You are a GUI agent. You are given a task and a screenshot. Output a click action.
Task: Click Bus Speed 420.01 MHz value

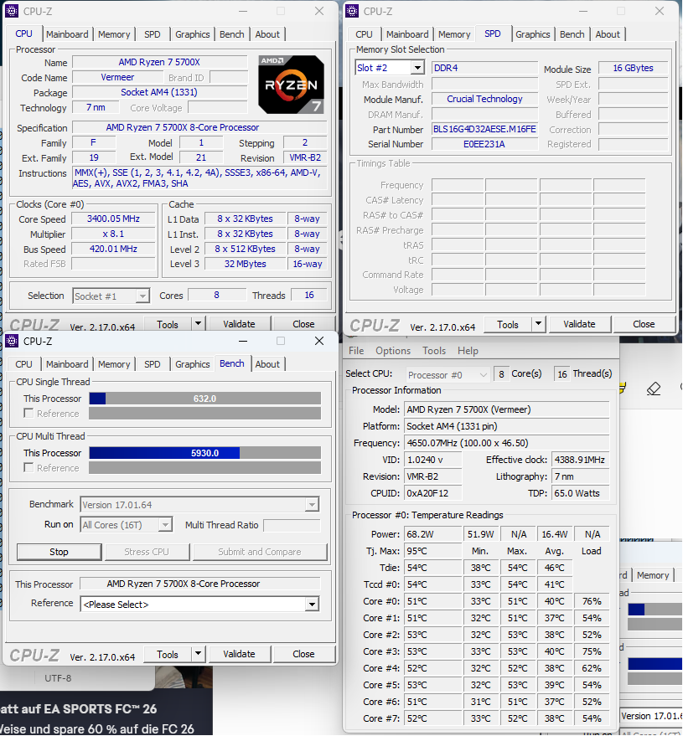113,249
